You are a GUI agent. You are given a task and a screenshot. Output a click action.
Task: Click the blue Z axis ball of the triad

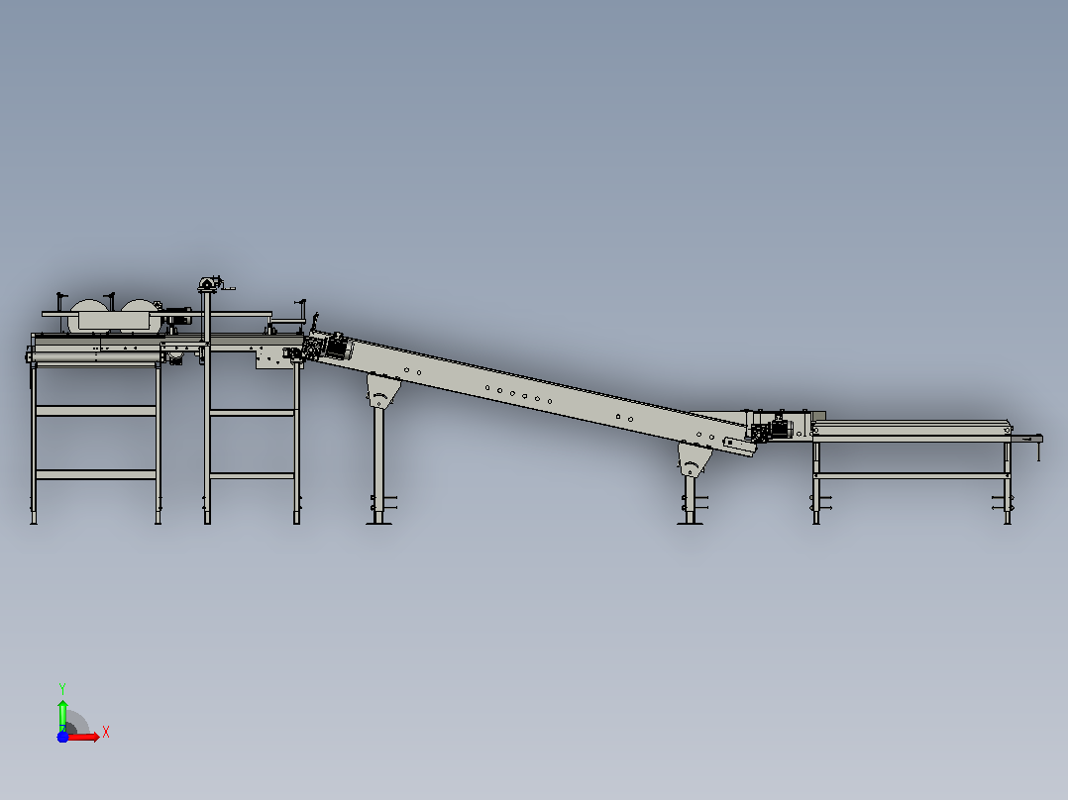click(x=62, y=738)
